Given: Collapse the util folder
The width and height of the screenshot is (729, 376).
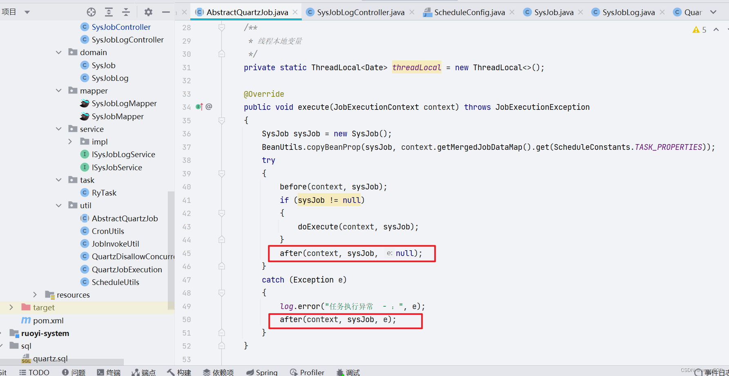Looking at the screenshot, I should [59, 205].
